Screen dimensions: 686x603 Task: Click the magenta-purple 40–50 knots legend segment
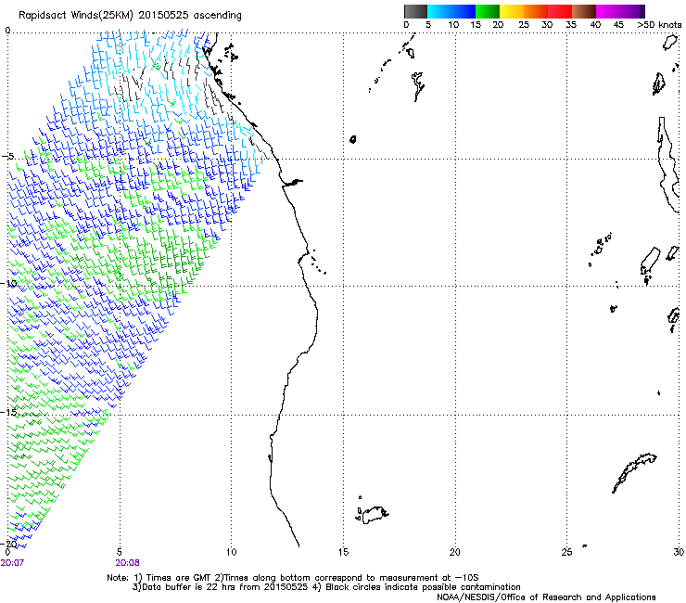pyautogui.click(x=620, y=11)
